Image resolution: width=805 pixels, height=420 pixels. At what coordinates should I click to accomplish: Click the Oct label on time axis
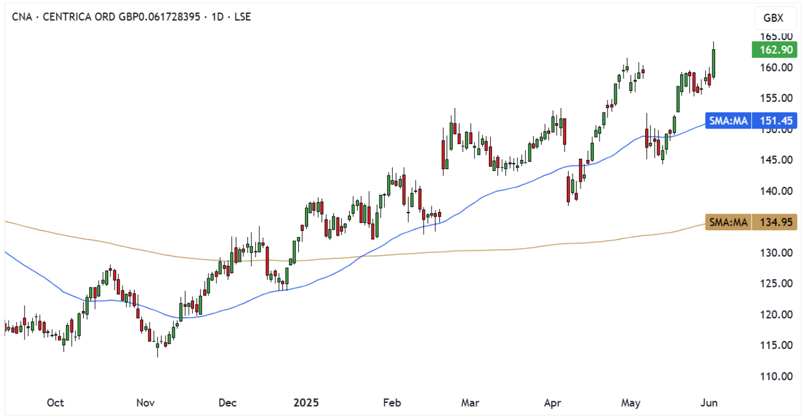point(55,403)
